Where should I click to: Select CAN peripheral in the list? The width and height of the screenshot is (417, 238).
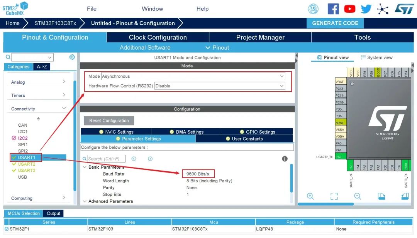pyautogui.click(x=23, y=125)
